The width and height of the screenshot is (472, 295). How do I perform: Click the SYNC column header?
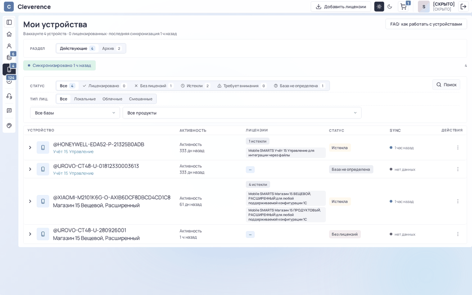395,130
